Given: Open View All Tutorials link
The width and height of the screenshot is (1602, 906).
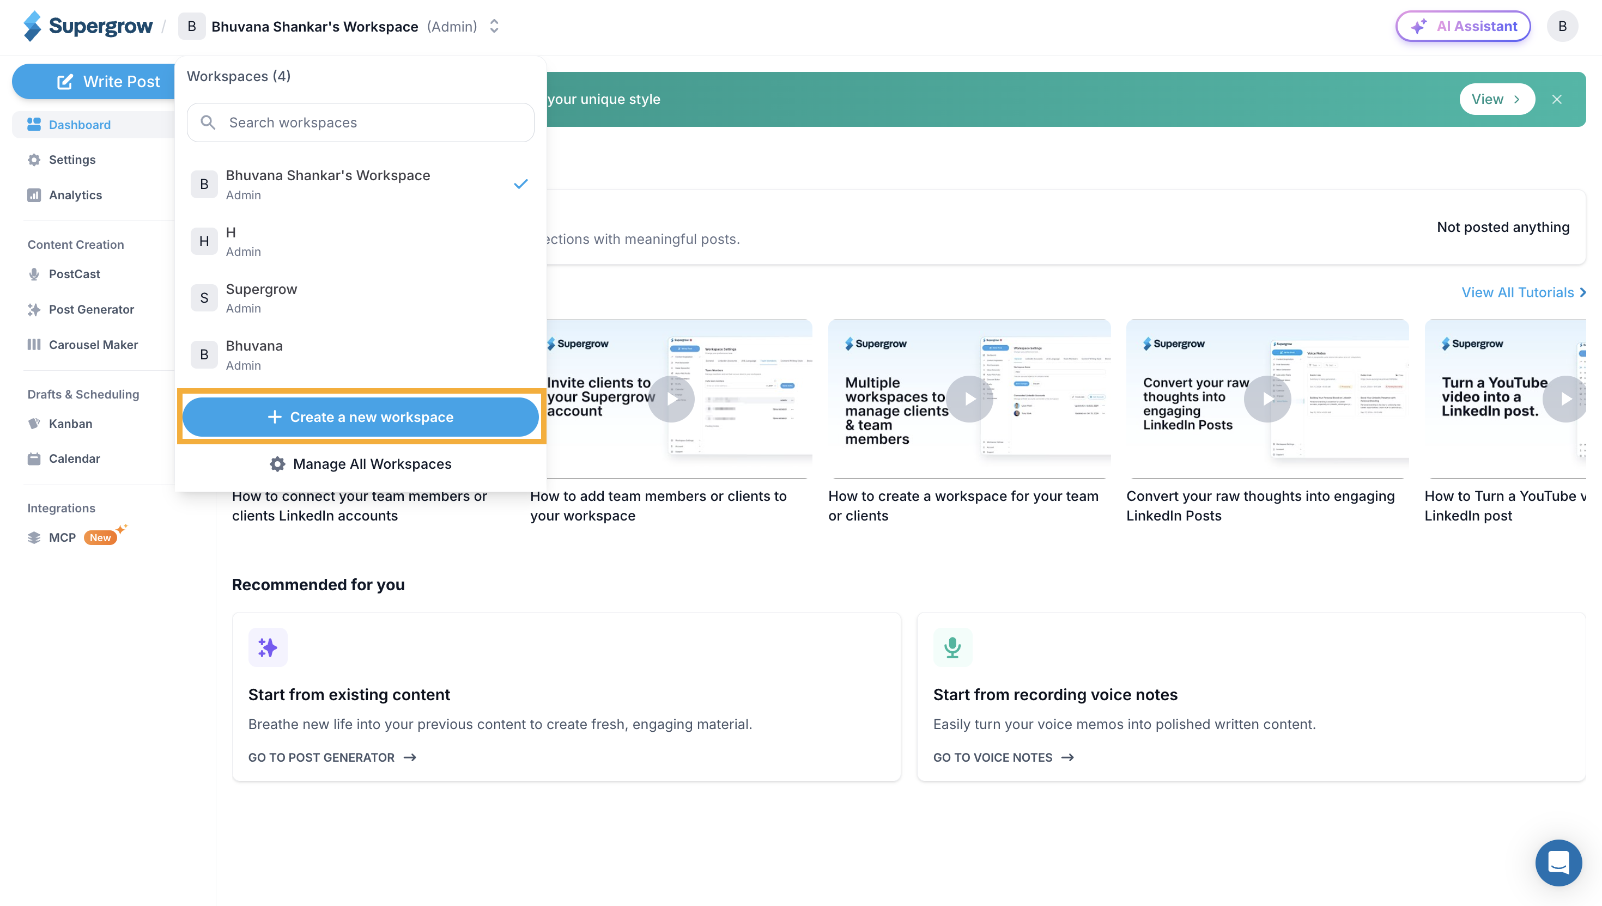Looking at the screenshot, I should click(1524, 292).
